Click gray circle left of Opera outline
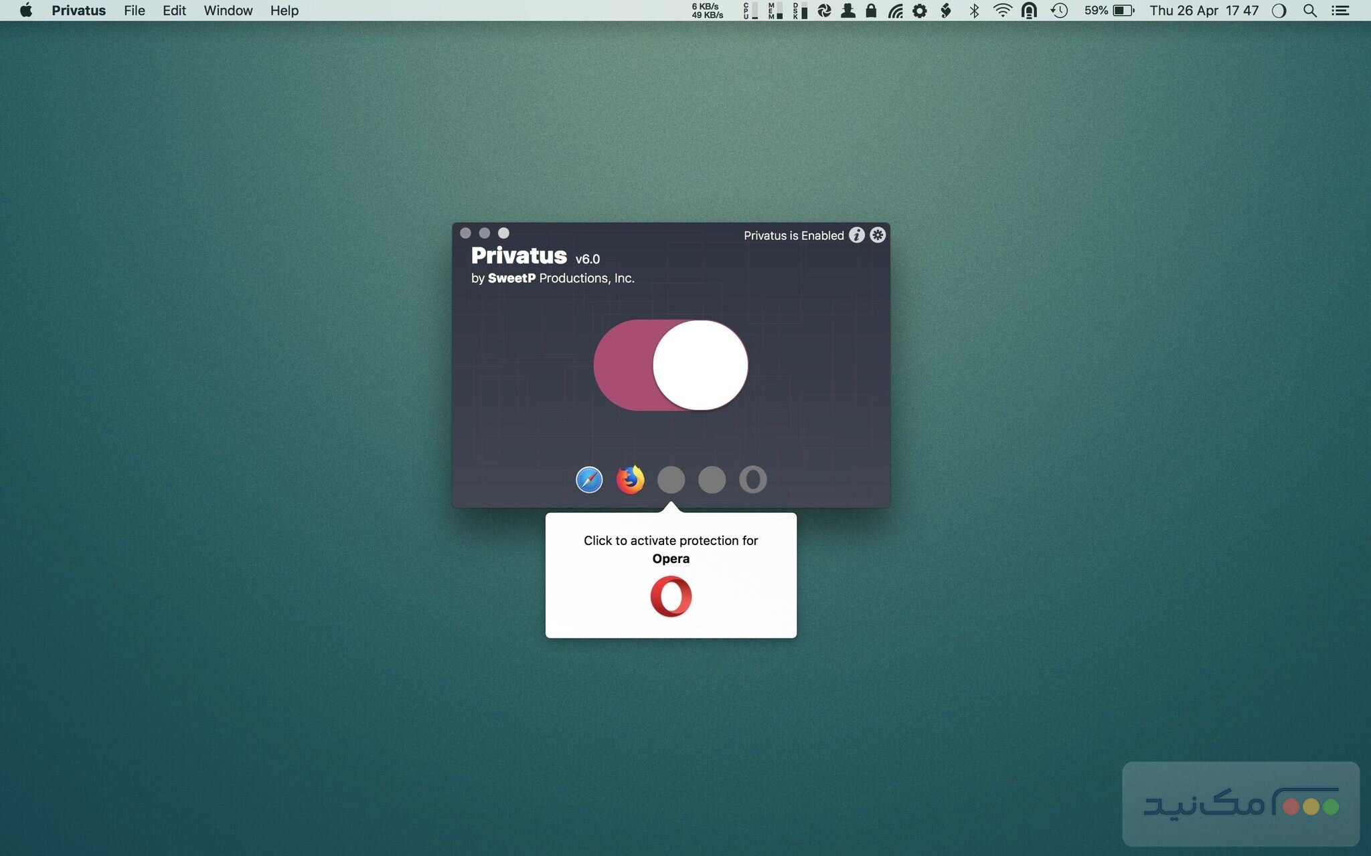The width and height of the screenshot is (1371, 856). [712, 479]
